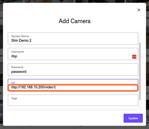Click the Update button
149x129 pixels.
pyautogui.click(x=133, y=118)
